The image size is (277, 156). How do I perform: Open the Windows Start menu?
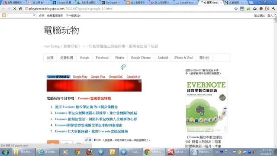coord(5,152)
